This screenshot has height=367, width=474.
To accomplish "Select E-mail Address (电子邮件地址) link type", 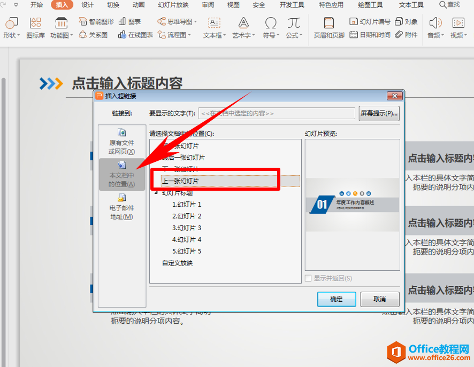I will coord(122,207).
